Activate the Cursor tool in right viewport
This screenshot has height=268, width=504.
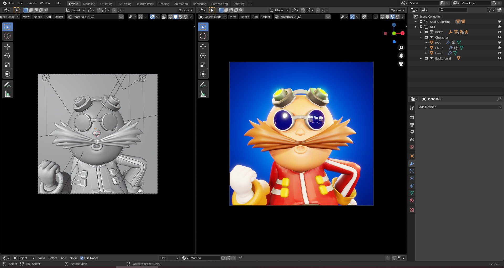click(203, 36)
